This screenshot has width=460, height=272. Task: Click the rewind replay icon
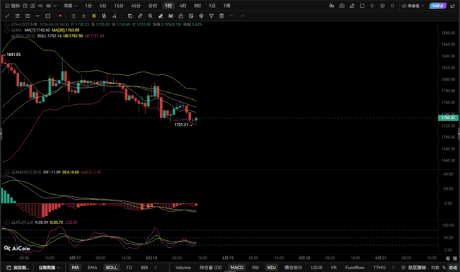click(40, 6)
